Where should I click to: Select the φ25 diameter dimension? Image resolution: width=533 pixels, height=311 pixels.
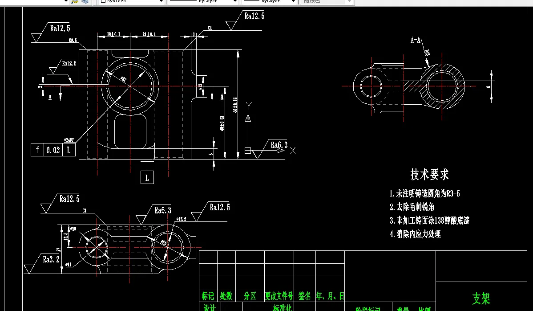tap(163, 243)
